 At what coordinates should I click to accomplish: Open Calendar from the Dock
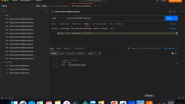[x=49, y=102]
